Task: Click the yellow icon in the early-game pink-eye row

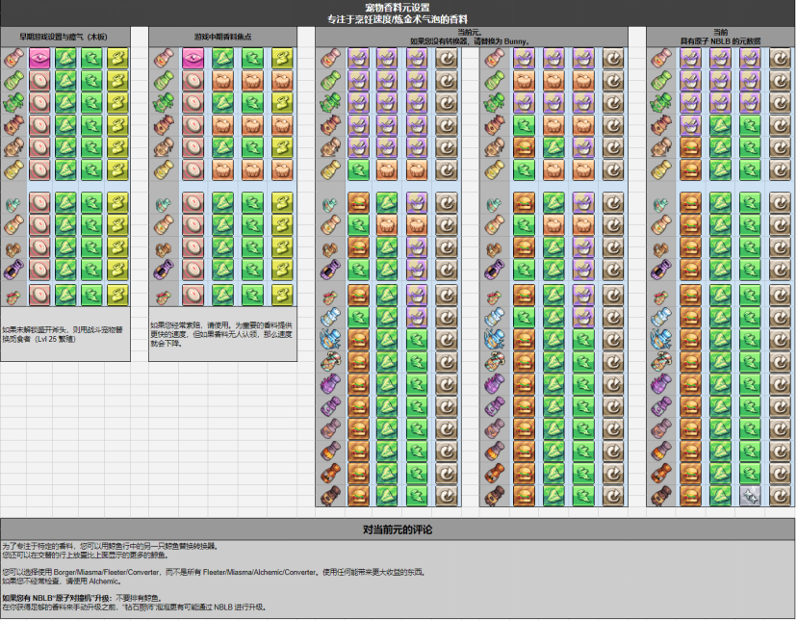Action: point(117,59)
